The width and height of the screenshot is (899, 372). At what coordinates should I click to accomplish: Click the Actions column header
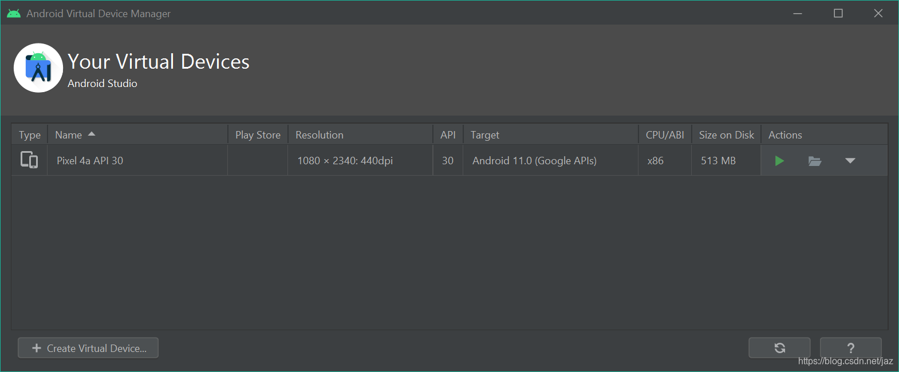(825, 135)
